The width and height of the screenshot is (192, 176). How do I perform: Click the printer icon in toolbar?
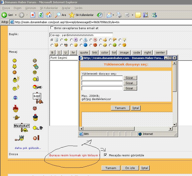[119, 15]
